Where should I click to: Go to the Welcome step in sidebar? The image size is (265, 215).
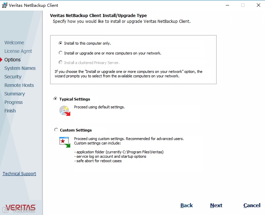(x=14, y=43)
